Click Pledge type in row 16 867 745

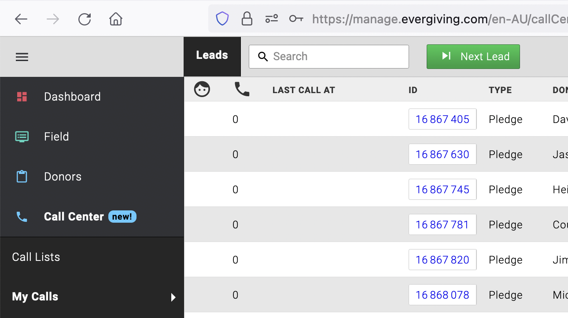click(505, 190)
